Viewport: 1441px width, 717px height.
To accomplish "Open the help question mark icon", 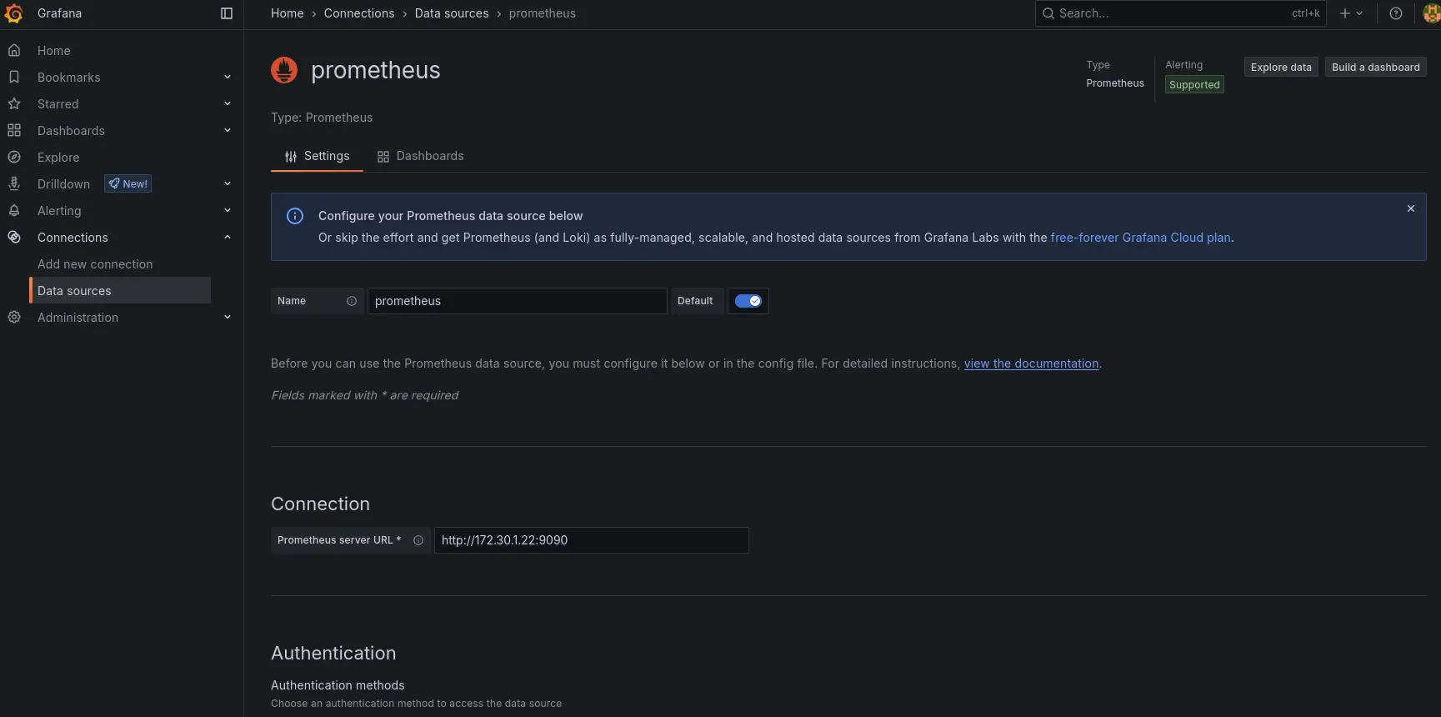I will pyautogui.click(x=1396, y=13).
